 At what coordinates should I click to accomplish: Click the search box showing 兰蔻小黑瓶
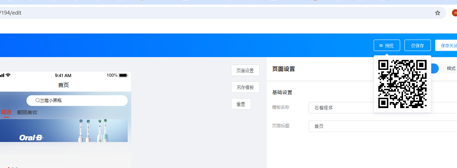(x=77, y=101)
